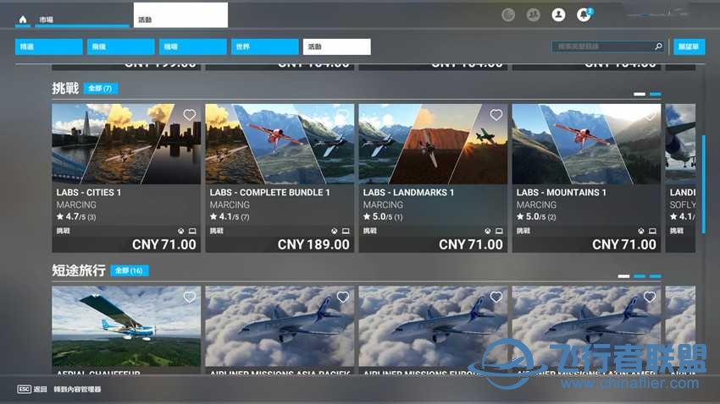
Task: Click PC icon on LABS - LANDMARKS 1
Action: [x=499, y=232]
